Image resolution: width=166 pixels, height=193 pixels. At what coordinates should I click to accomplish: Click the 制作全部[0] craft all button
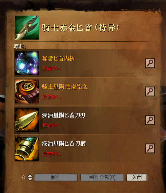click(x=102, y=177)
